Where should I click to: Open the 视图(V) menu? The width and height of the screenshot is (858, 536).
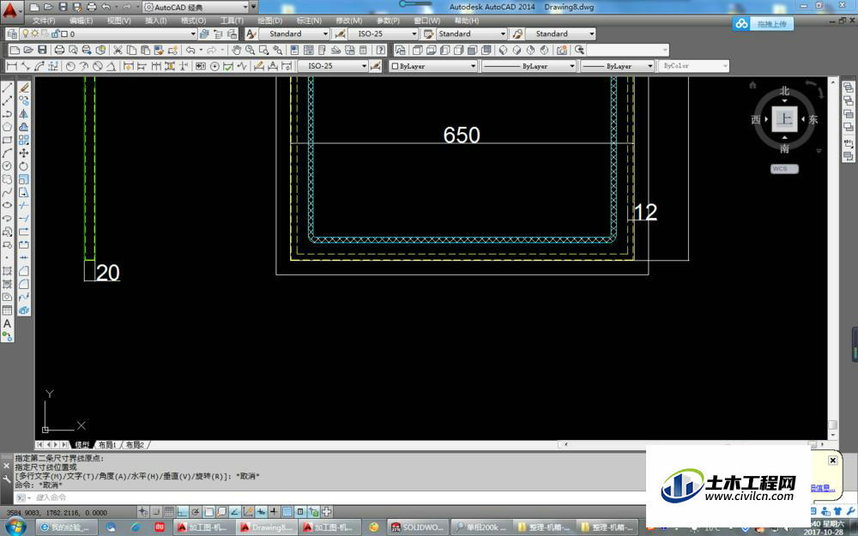(118, 21)
